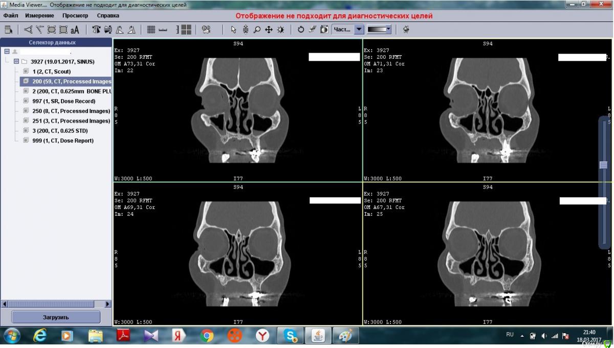Select the angle measurement tool
The image size is (614, 348).
28,30
